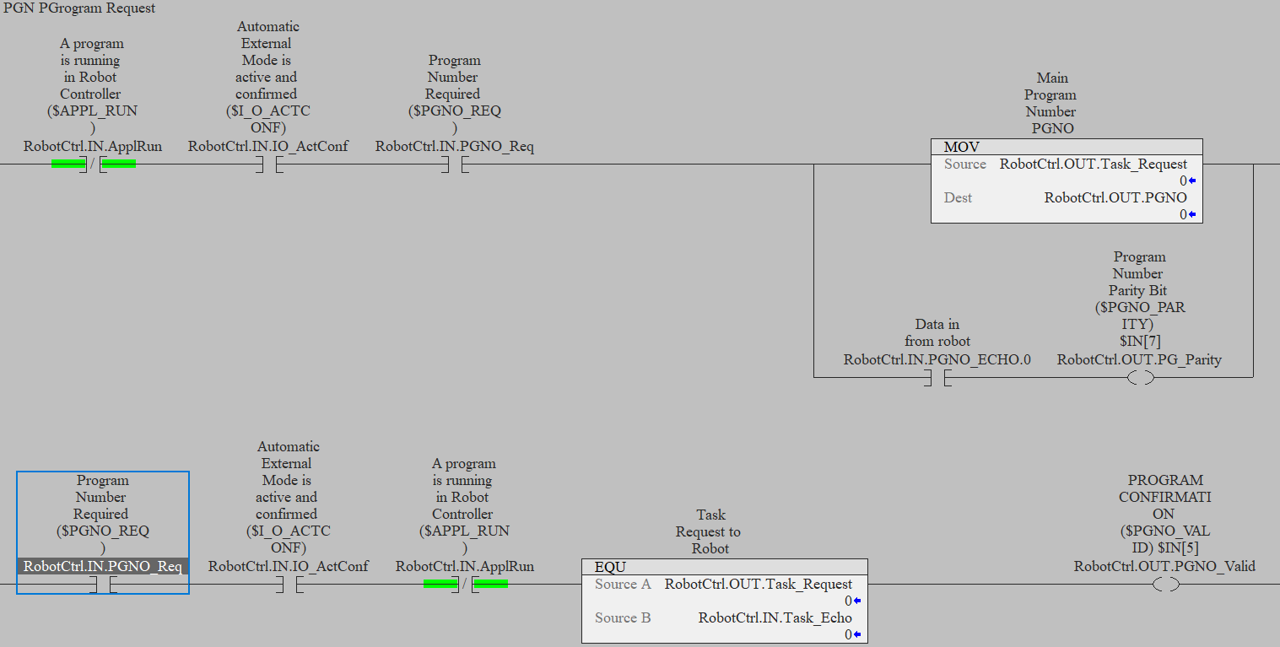This screenshot has height=647, width=1280.
Task: Click the rung comment 'PGN PGrogram Request'
Action: 79,8
